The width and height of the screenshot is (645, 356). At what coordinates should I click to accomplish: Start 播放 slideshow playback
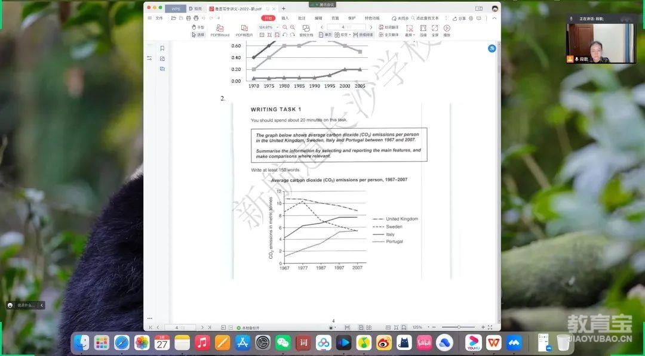point(447,31)
